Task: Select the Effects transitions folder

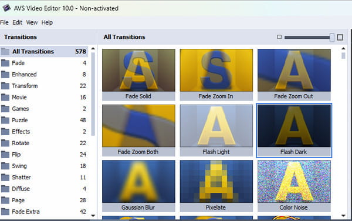Action: click(x=44, y=132)
